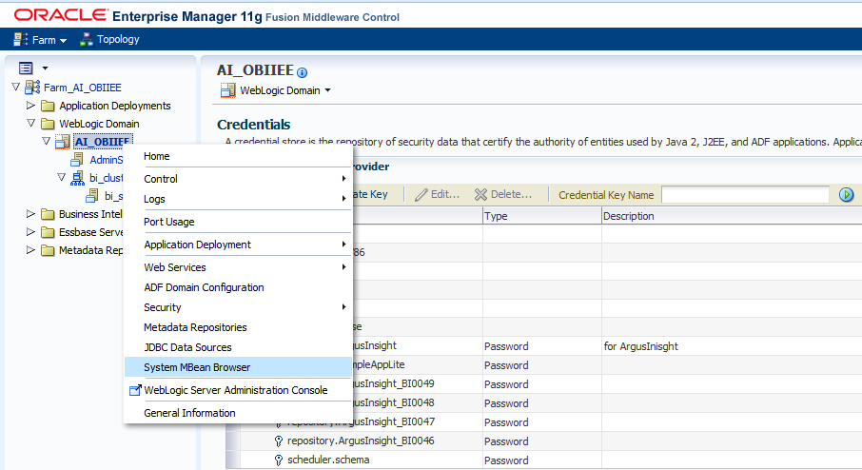Click the WebLogic Domain header icon
The image size is (862, 470).
tap(228, 90)
